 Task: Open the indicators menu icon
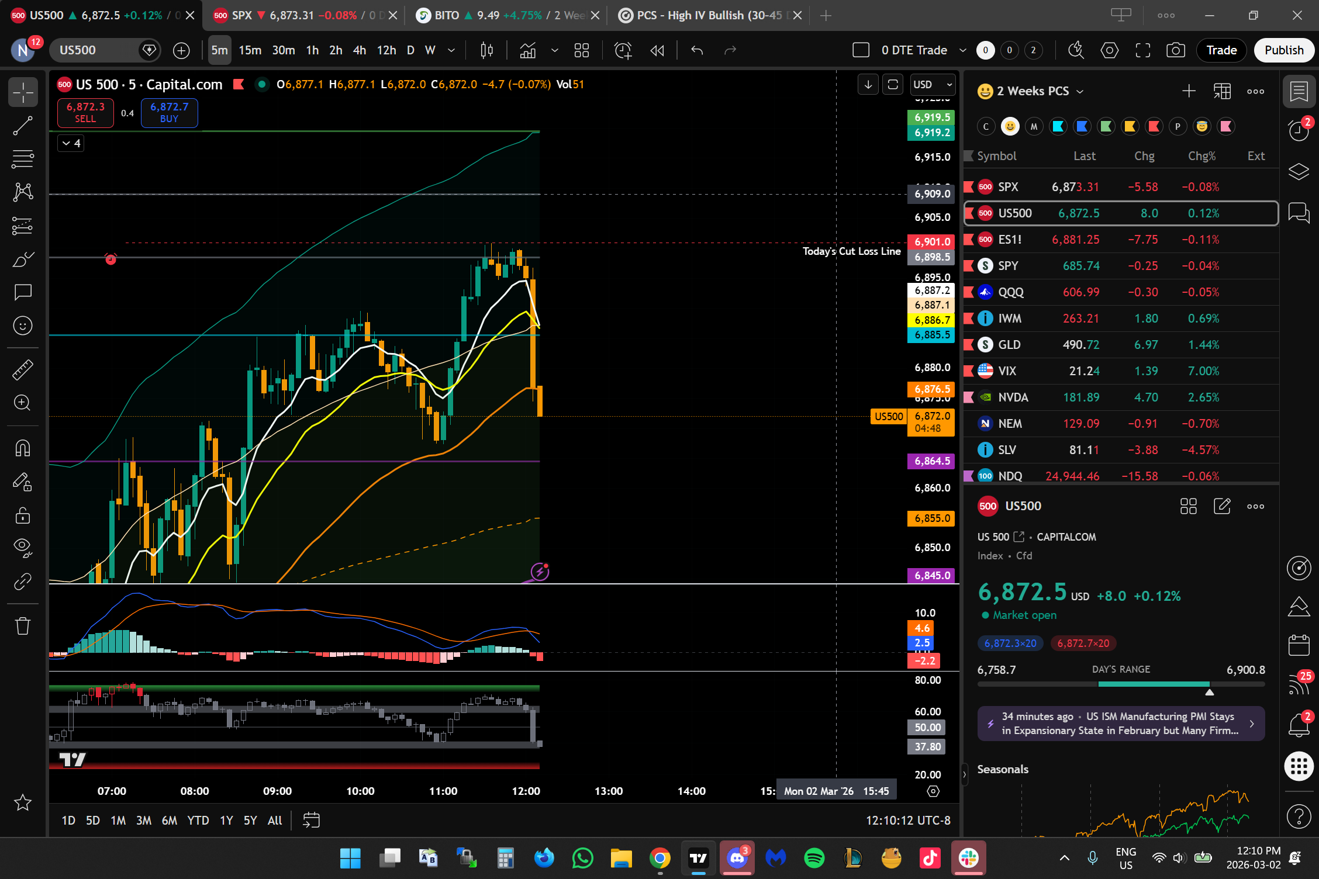pyautogui.click(x=528, y=50)
